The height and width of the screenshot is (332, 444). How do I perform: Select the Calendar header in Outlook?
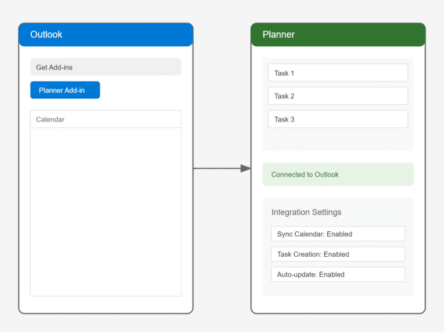[106, 119]
